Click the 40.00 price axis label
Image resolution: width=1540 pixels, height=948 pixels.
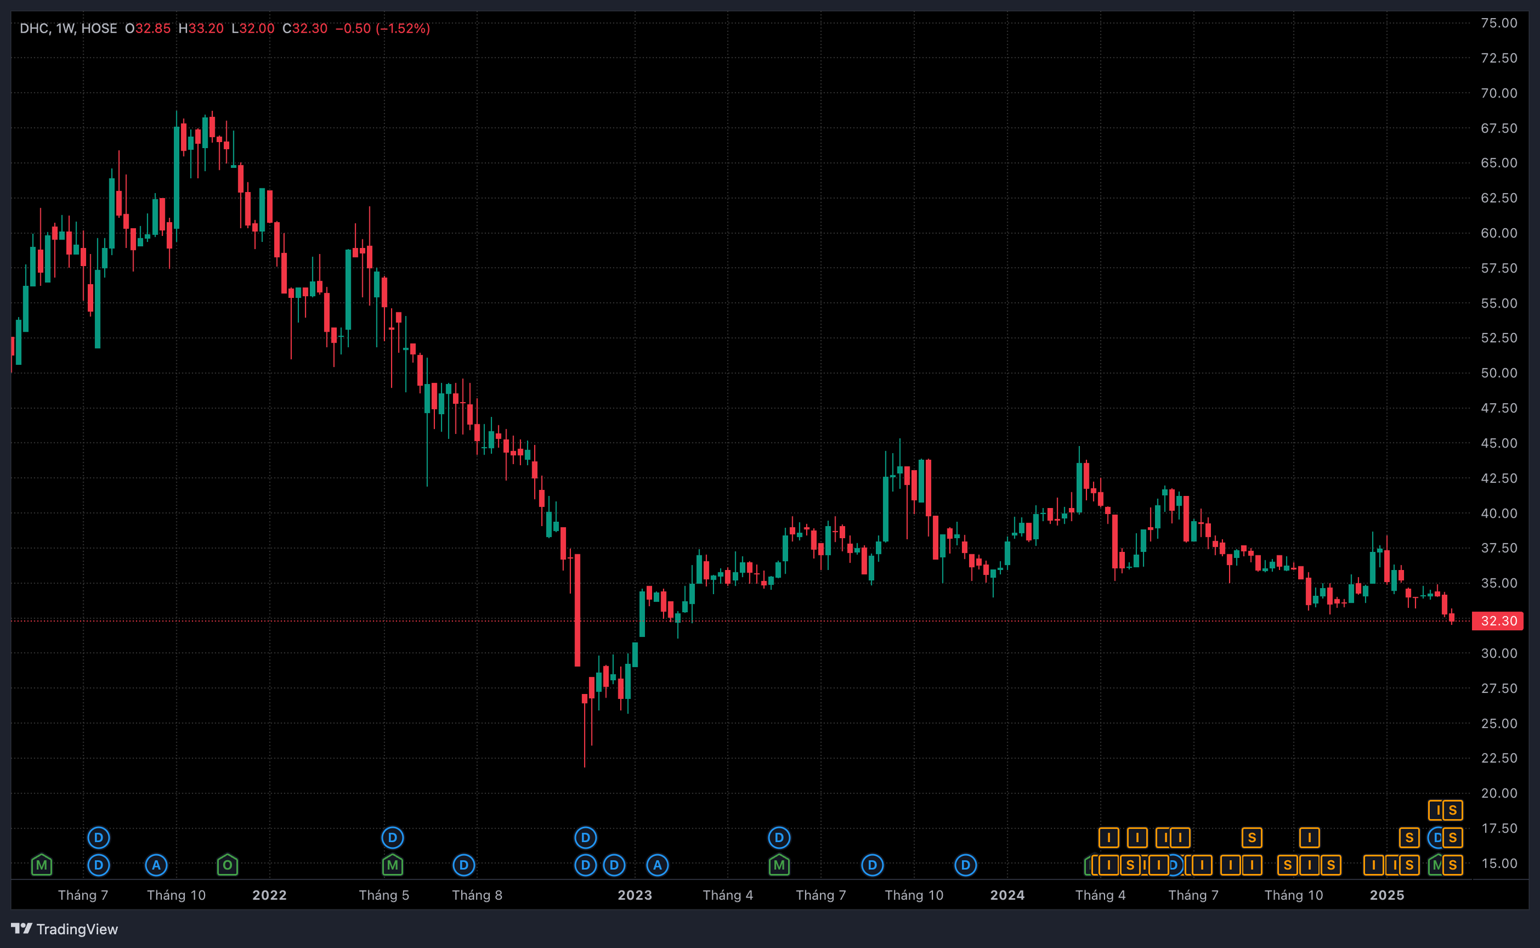[1498, 513]
